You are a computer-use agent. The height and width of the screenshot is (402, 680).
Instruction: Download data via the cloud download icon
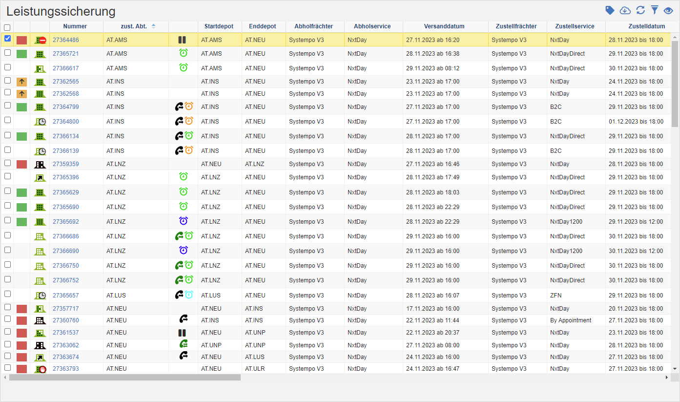[625, 10]
